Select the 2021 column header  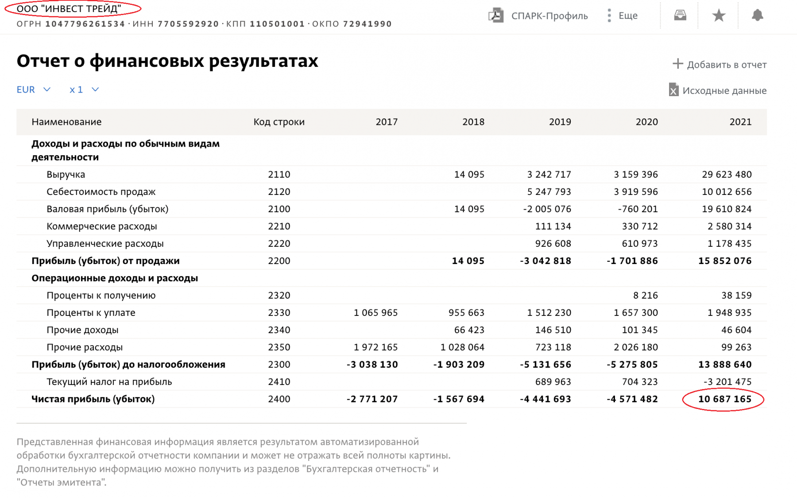point(740,122)
